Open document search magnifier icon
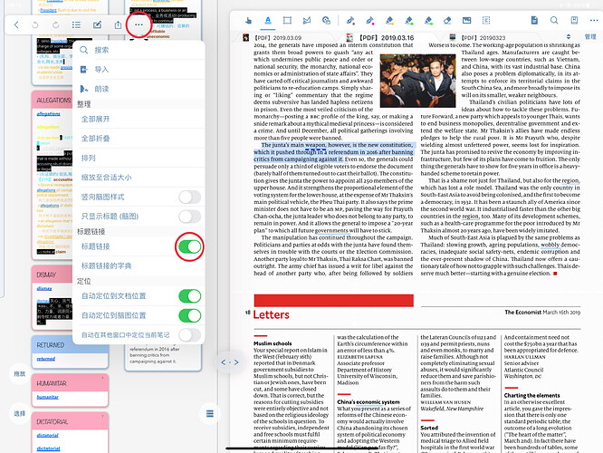 (554, 21)
